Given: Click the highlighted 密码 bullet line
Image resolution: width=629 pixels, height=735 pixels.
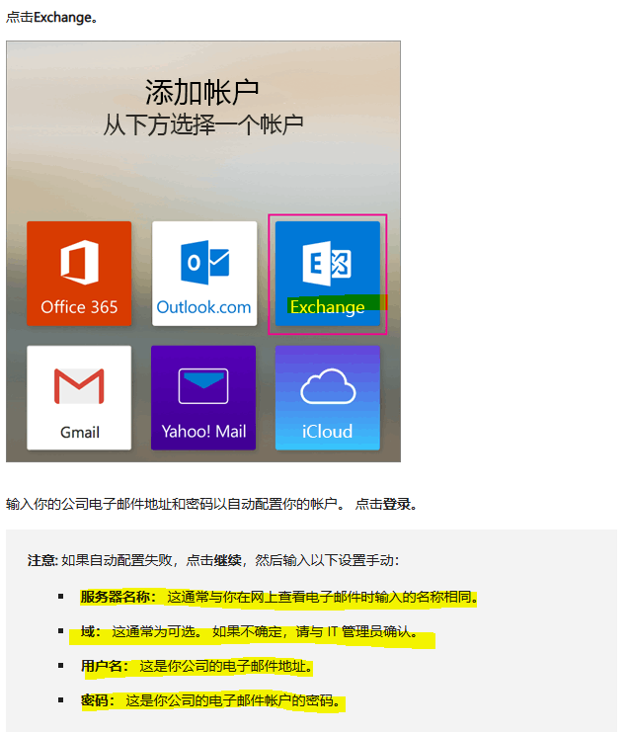Looking at the screenshot, I should click(x=210, y=700).
